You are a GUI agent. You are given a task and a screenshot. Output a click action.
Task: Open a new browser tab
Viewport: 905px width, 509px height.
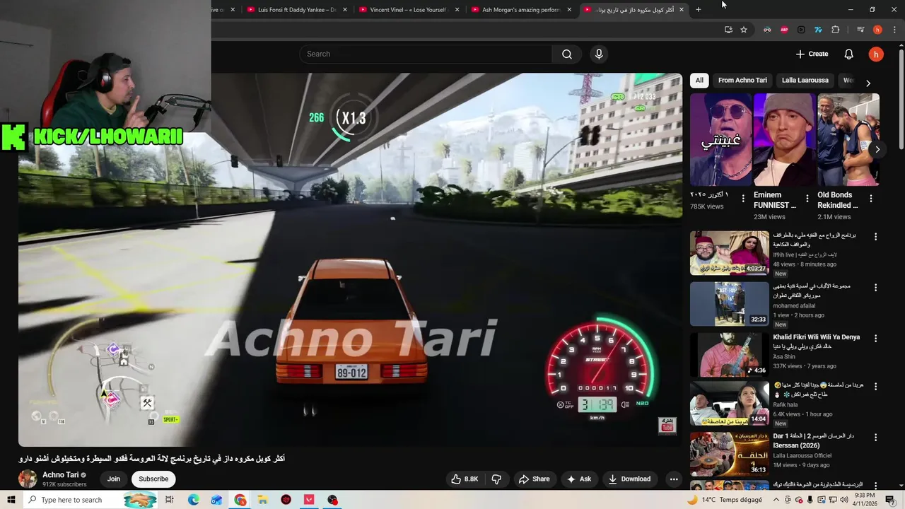tap(698, 10)
